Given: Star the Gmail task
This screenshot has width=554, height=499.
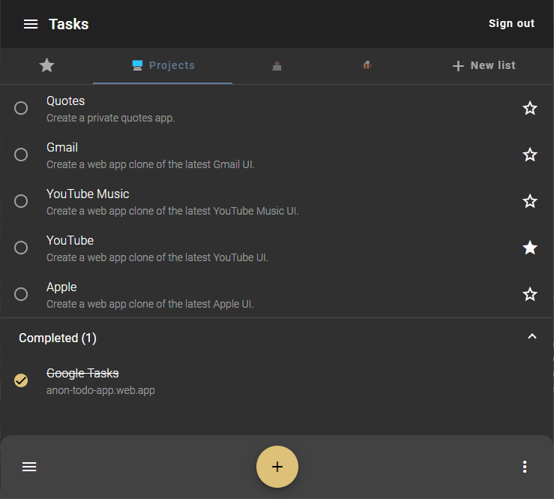Looking at the screenshot, I should click(x=530, y=155).
